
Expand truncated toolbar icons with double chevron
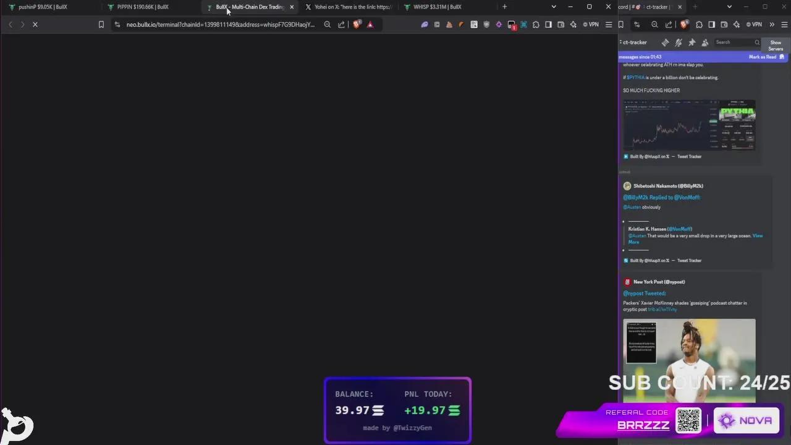tap(772, 25)
